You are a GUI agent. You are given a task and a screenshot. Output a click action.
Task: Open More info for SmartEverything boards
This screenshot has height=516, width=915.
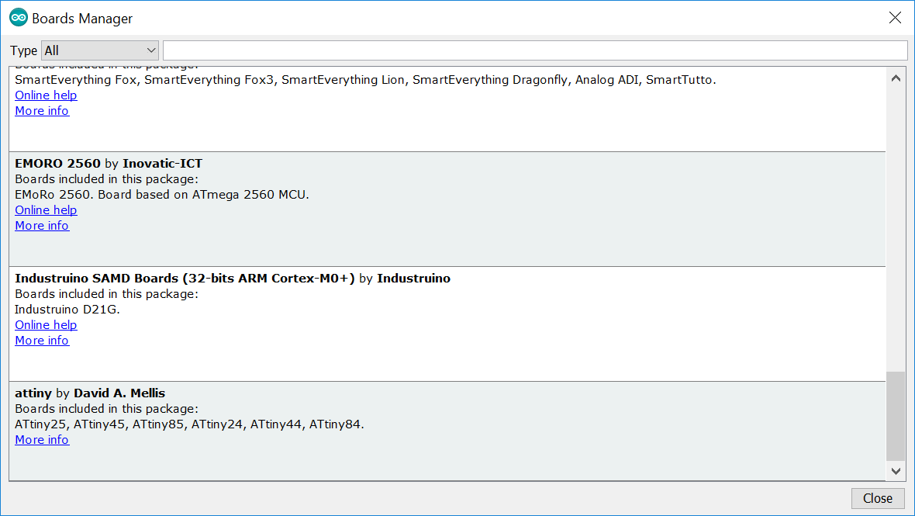(42, 111)
